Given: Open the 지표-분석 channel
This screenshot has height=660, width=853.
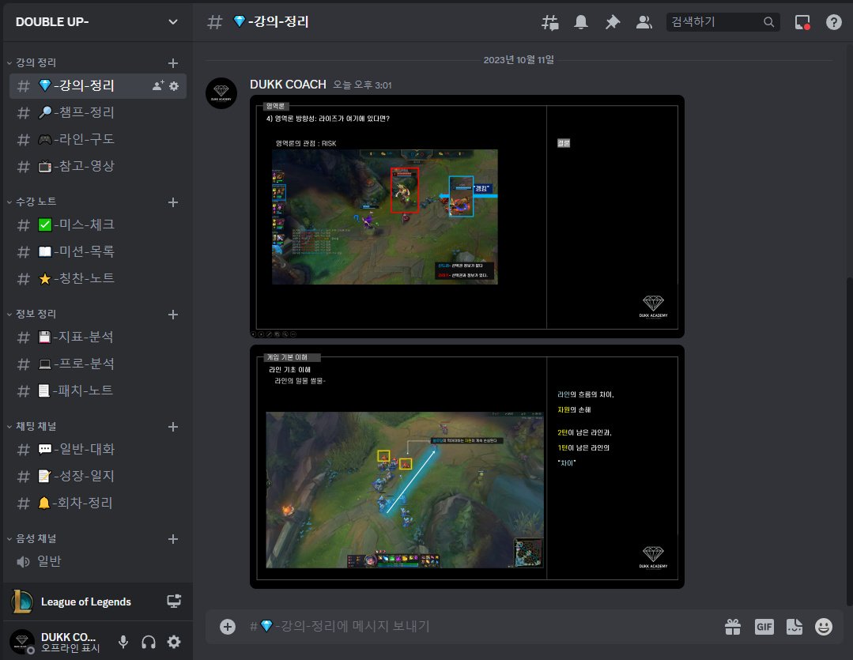Looking at the screenshot, I should point(98,338).
